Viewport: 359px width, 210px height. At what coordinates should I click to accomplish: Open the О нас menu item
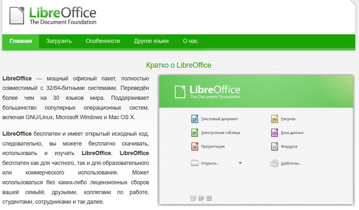(x=190, y=41)
